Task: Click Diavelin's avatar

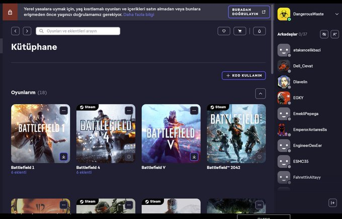Action: pos(284,82)
